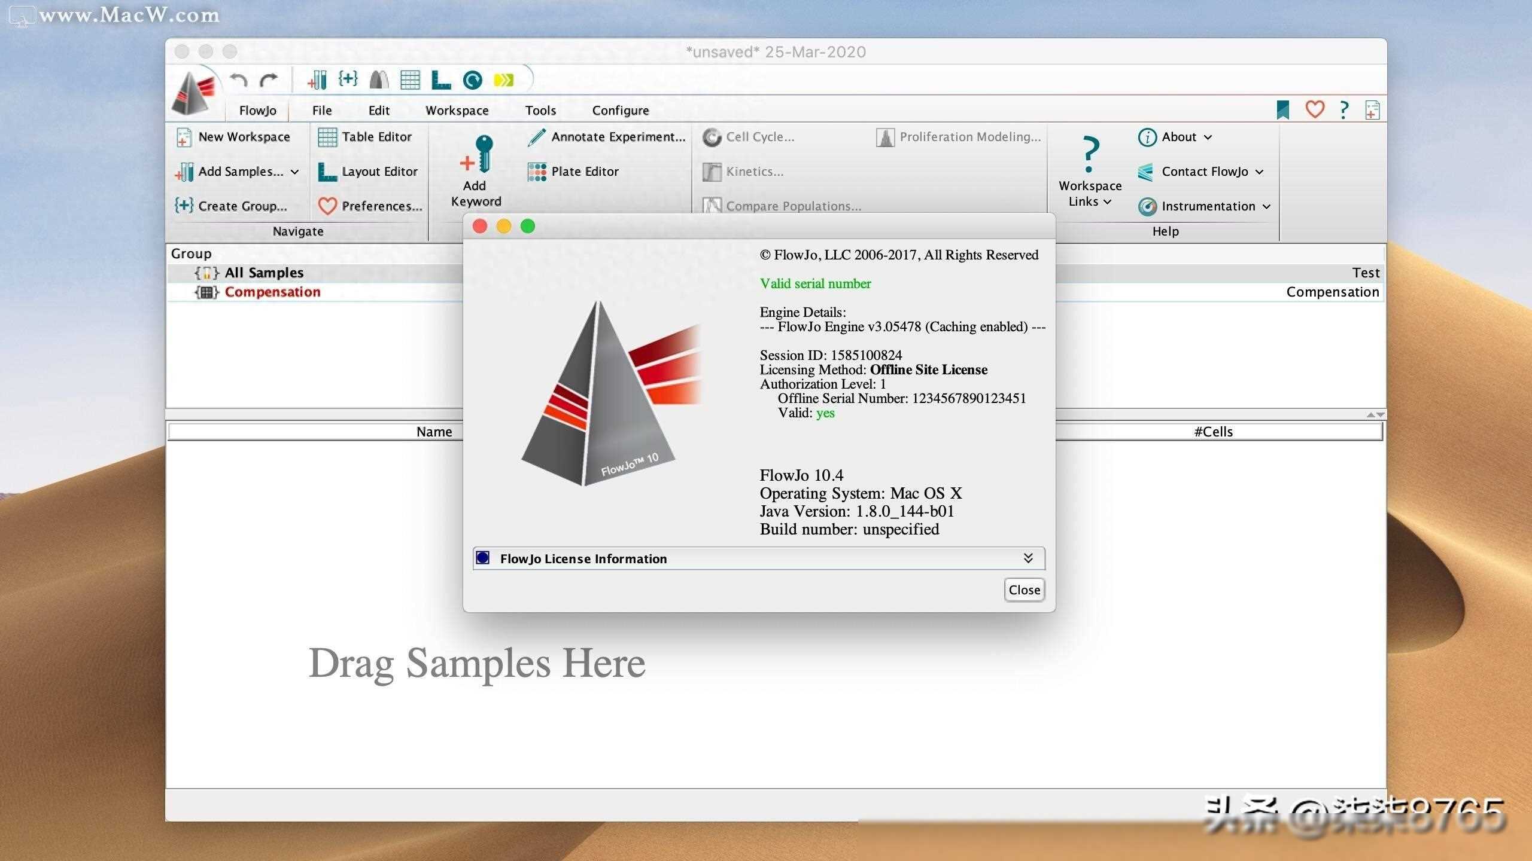
Task: Switch to the Configure ribbon tab
Action: (621, 111)
